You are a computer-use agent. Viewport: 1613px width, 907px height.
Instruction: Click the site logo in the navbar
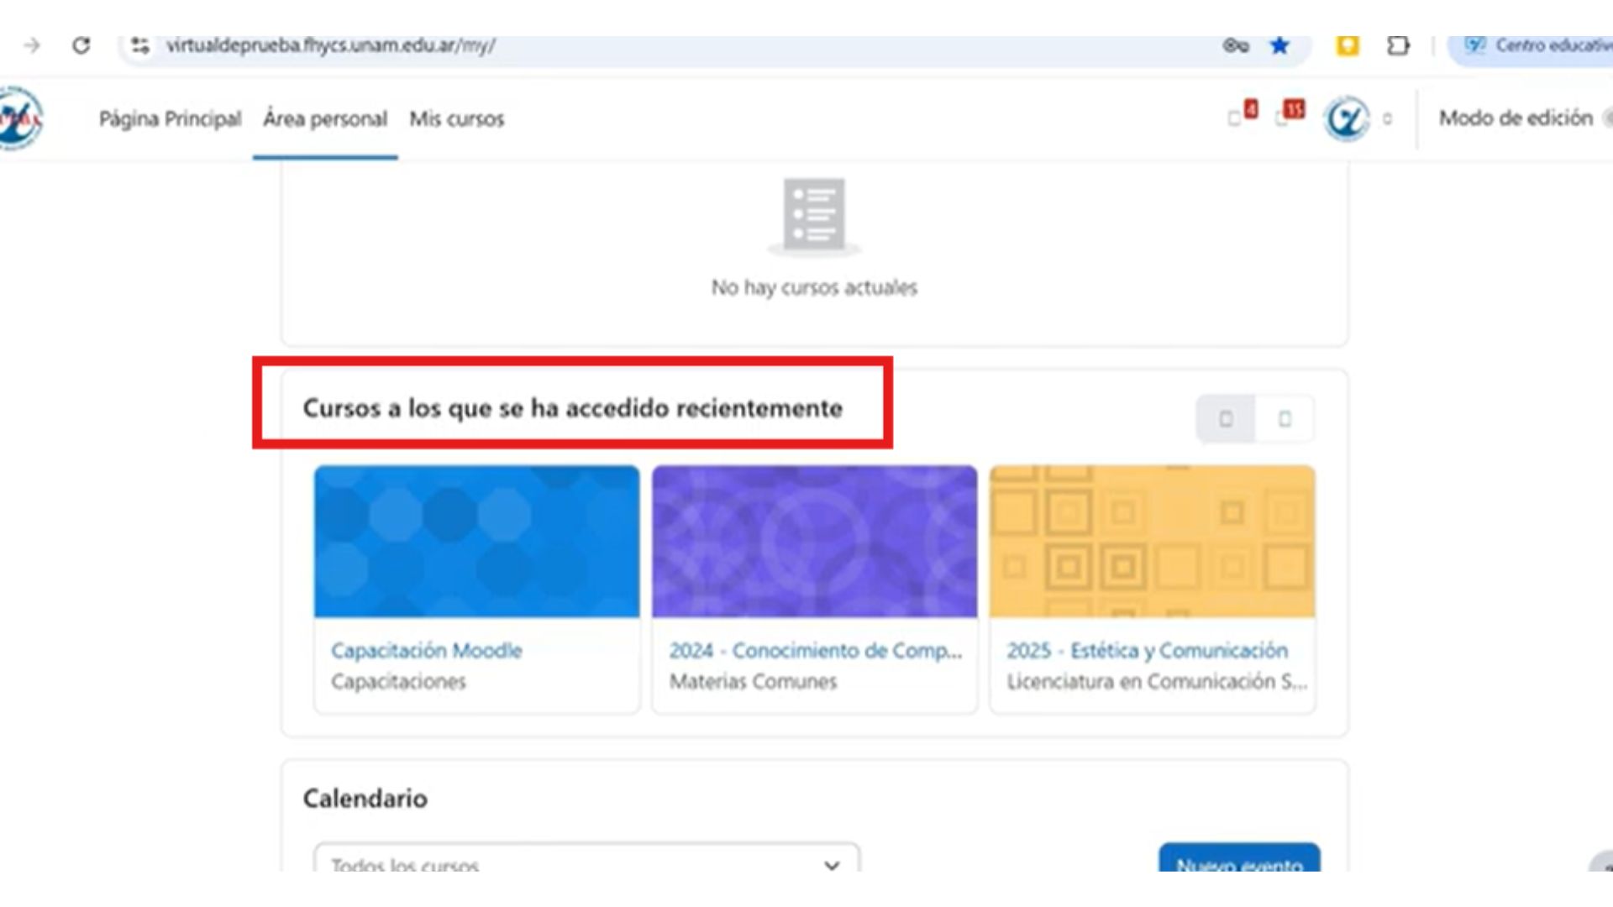click(x=20, y=118)
